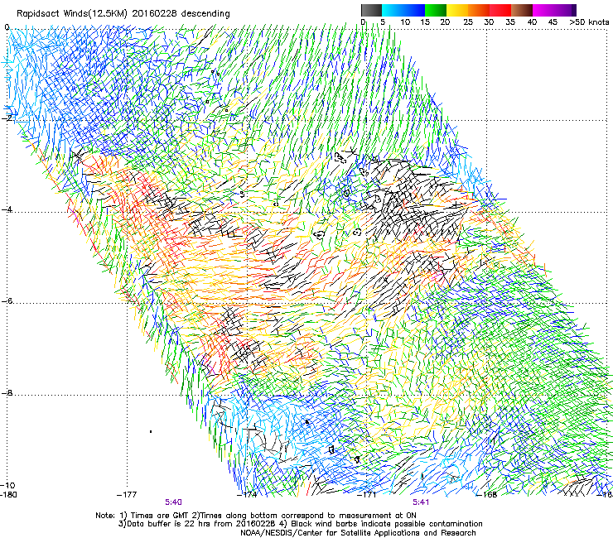Viewport: 613px width, 538px height.
Task: Click the '-8' latitude axis label
Action: (7, 393)
